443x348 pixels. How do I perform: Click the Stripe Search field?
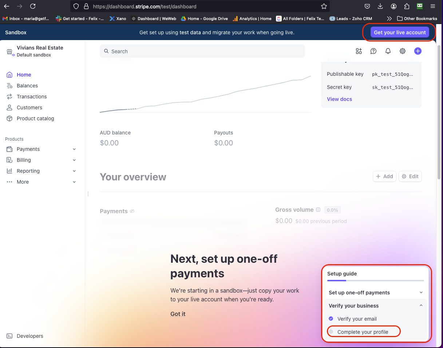point(202,51)
